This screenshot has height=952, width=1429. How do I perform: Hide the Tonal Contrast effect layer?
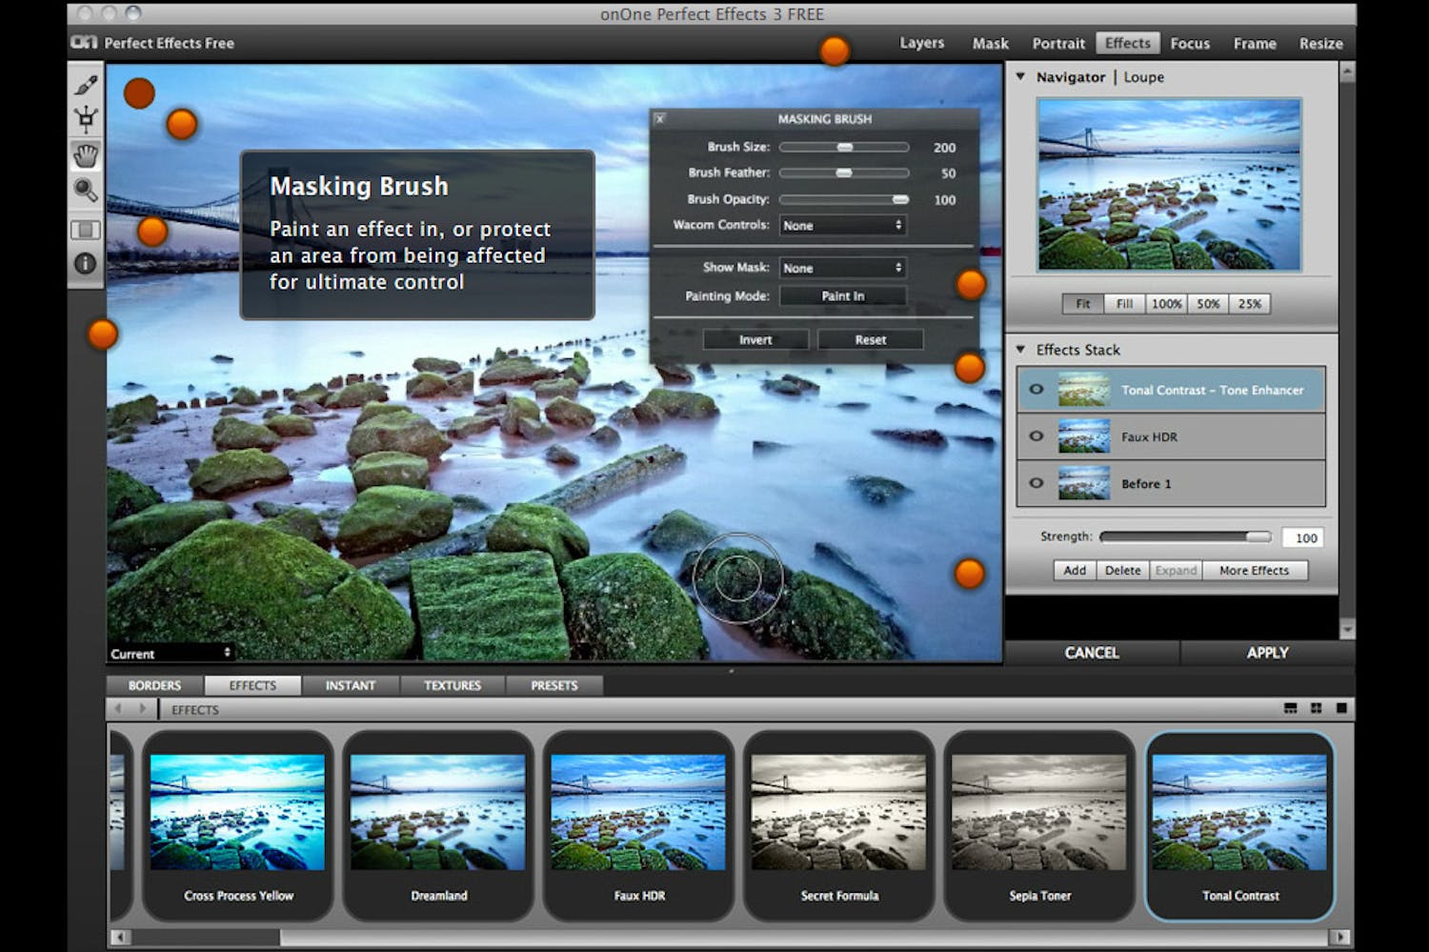click(1037, 390)
